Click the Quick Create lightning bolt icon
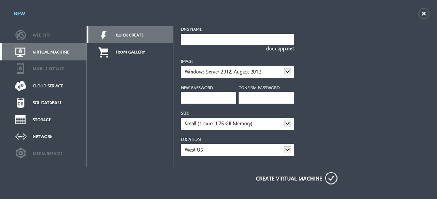Screen dimensions: 437x199 [x=104, y=35]
